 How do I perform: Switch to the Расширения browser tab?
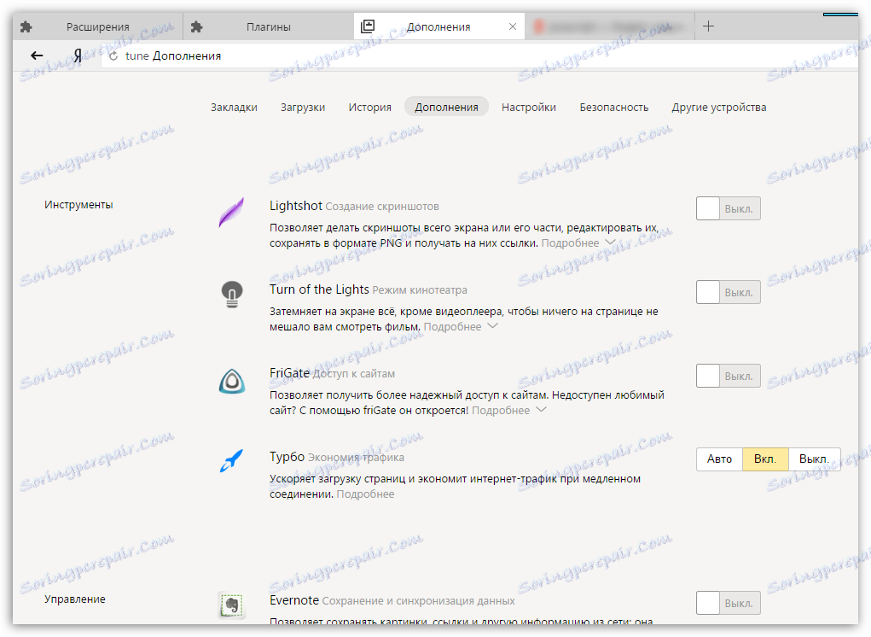(98, 26)
